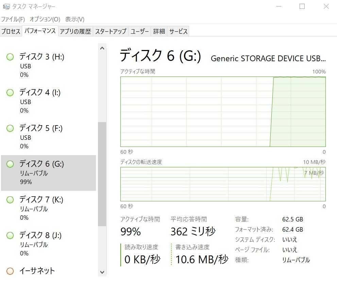Click the アクティブな時間 graph
This screenshot has width=337, height=283.
[x=223, y=112]
